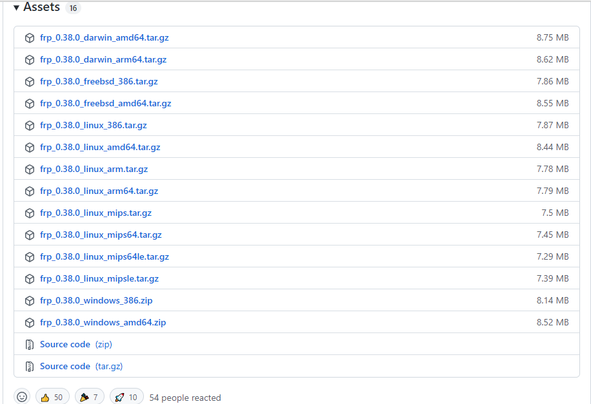Download frp_0.38.0_darwin_arm64.tar.gz
Screen dimensions: 591x404
pyautogui.click(x=103, y=59)
